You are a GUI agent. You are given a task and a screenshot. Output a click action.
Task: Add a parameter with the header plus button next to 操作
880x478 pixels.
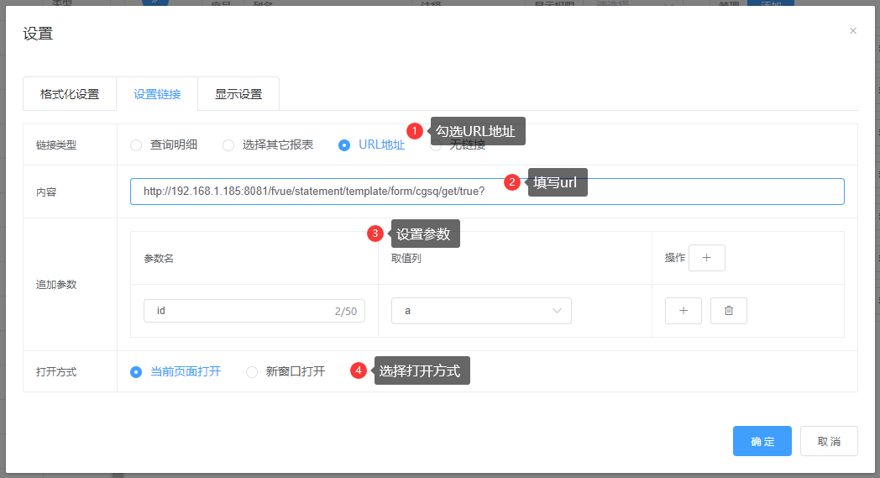tap(706, 258)
